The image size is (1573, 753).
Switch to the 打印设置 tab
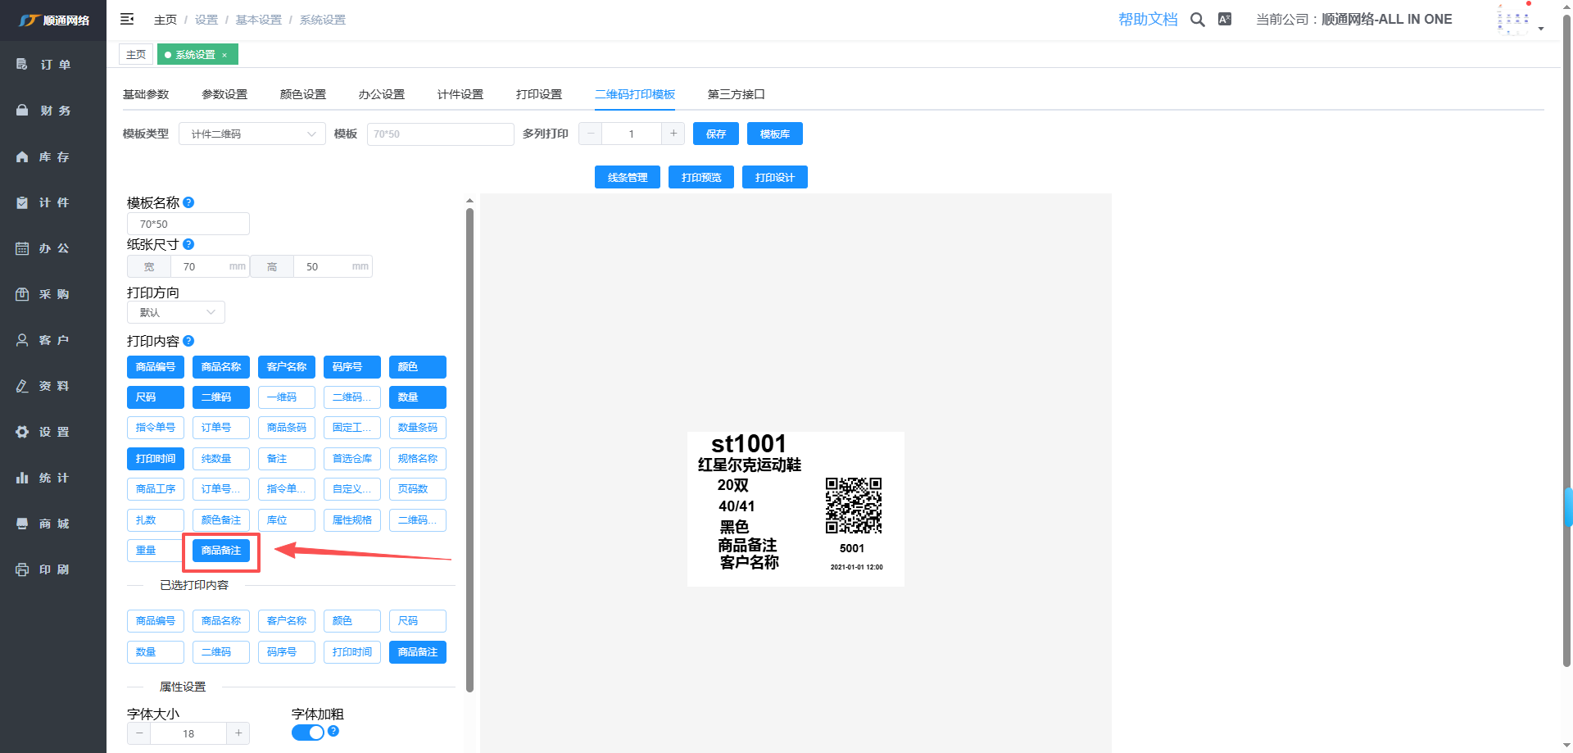(x=539, y=94)
